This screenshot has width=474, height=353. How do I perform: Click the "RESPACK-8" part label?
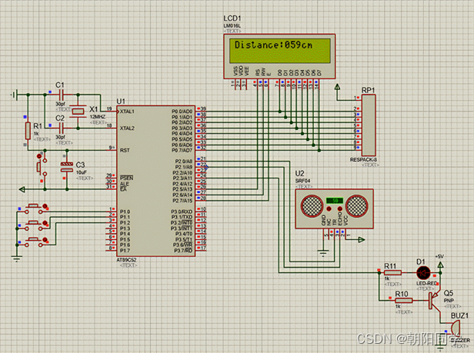point(363,159)
